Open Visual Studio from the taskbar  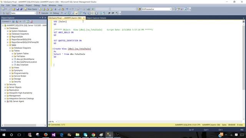tap(53, 135)
